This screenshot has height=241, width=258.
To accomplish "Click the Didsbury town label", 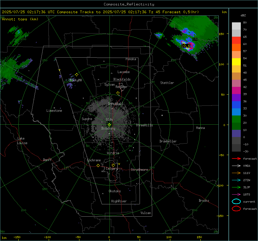I will tap(108, 128).
